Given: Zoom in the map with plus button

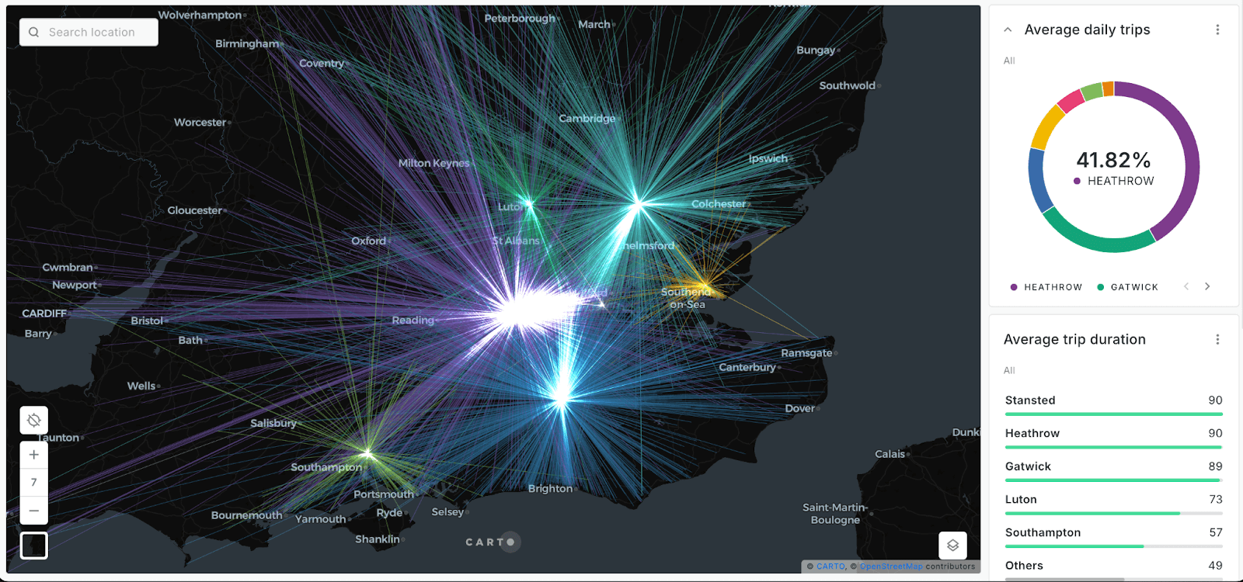Looking at the screenshot, I should 34,455.
